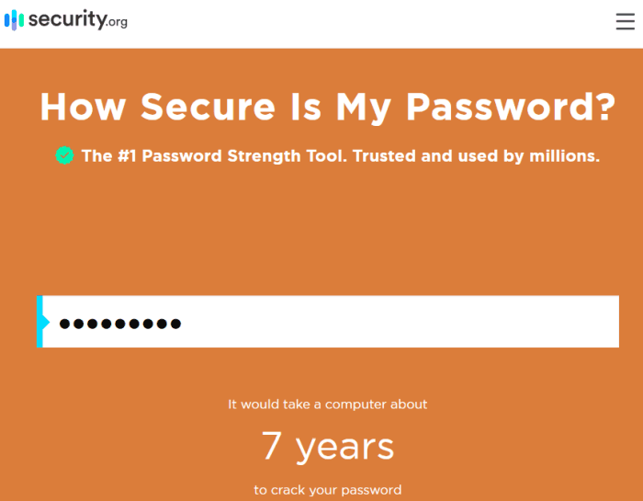Click the "7 years" crack time result
Viewport: 643px width, 501px height.
(328, 447)
